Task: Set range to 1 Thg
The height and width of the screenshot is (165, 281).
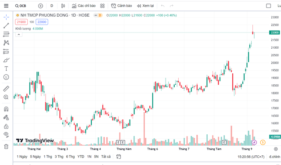Action: (x=48, y=157)
